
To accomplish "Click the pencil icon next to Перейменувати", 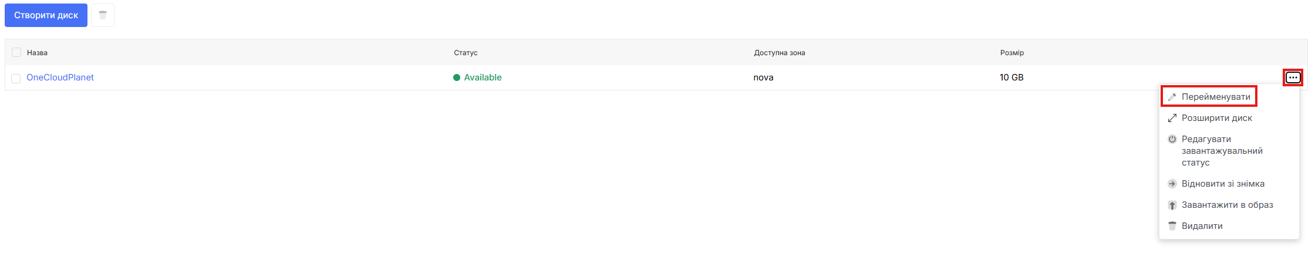I will coord(1172,97).
